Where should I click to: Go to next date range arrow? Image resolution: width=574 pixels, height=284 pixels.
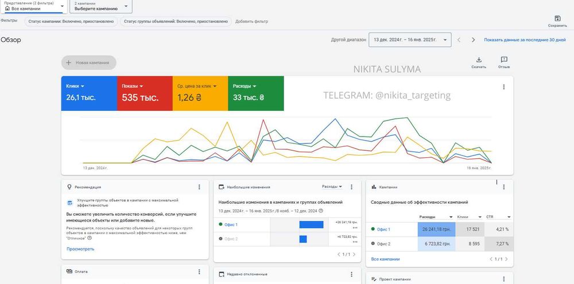point(474,40)
